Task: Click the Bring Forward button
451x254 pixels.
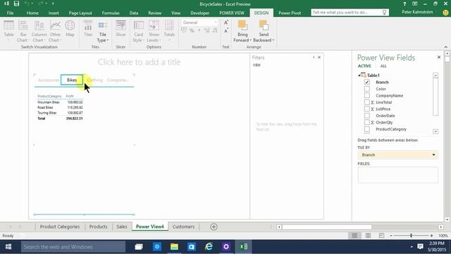Action: [x=242, y=31]
